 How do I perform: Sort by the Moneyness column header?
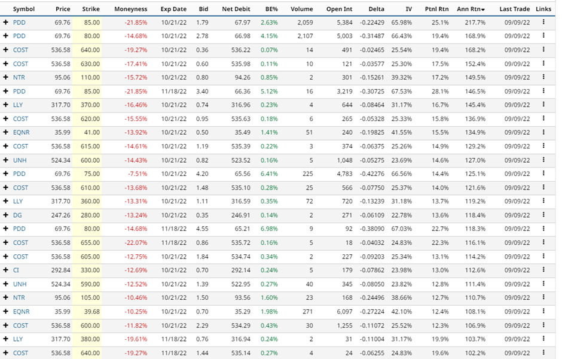tap(130, 10)
